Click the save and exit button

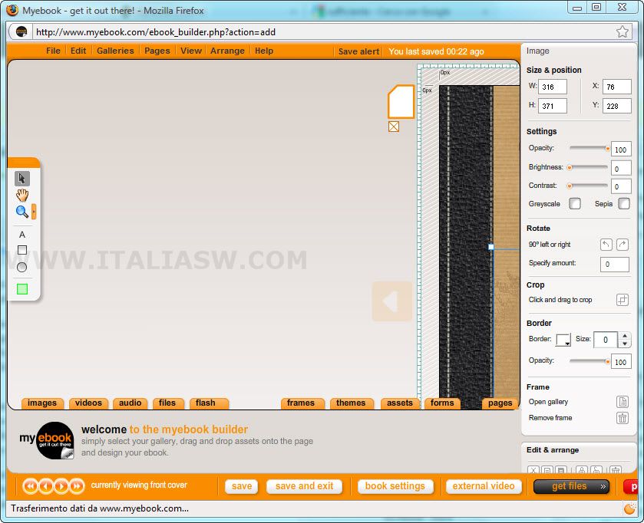(x=304, y=486)
